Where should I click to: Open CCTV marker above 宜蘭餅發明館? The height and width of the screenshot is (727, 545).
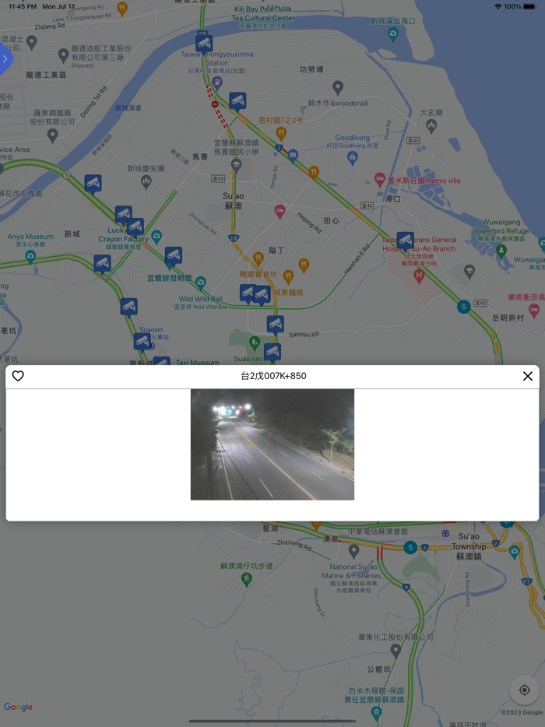pyautogui.click(x=174, y=256)
